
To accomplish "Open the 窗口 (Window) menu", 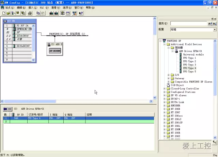I will [79, 7].
